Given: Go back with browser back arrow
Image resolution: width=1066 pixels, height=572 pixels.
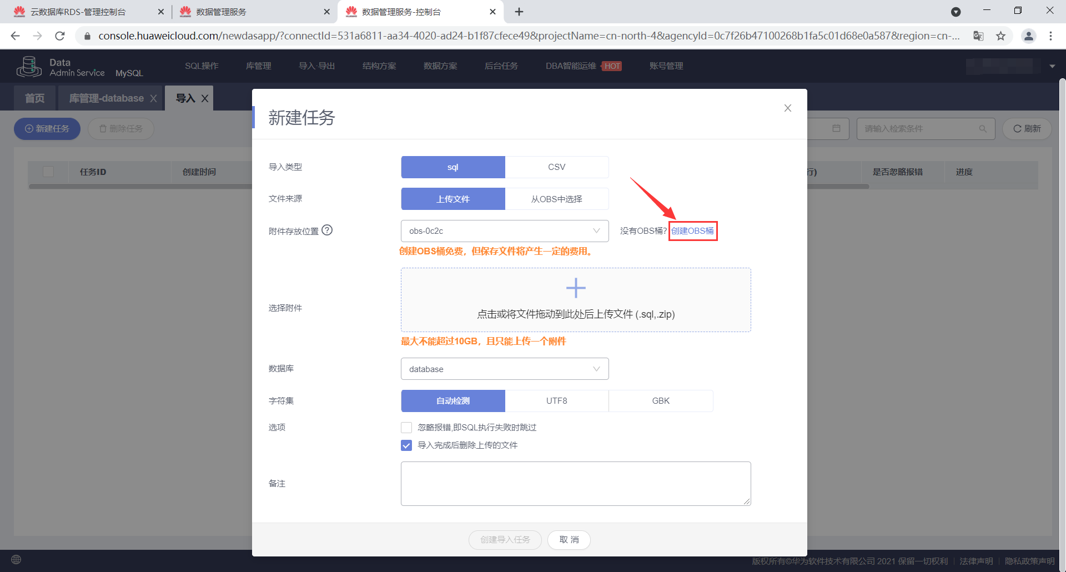Looking at the screenshot, I should (15, 36).
